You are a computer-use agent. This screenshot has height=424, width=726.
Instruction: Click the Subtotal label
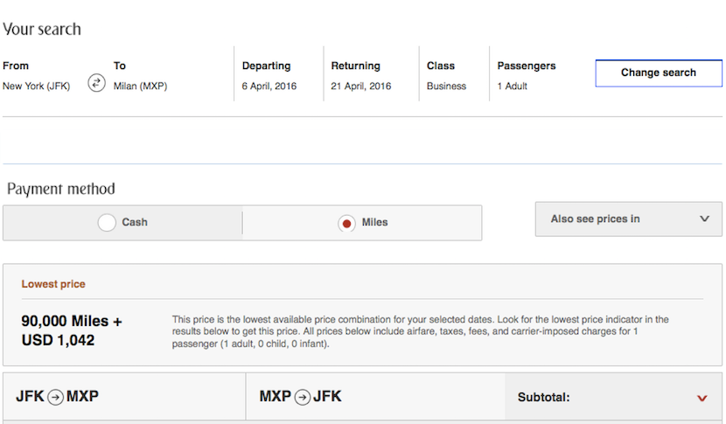point(543,398)
